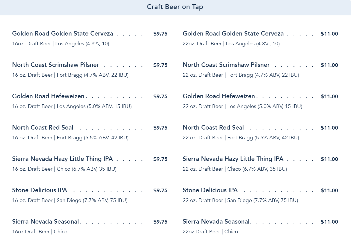
Task: Click the $9.75 price for Stone Delicious IPA
Action: (160, 191)
